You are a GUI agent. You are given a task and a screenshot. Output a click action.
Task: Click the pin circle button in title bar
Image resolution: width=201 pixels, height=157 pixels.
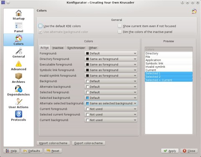coord(8,3)
